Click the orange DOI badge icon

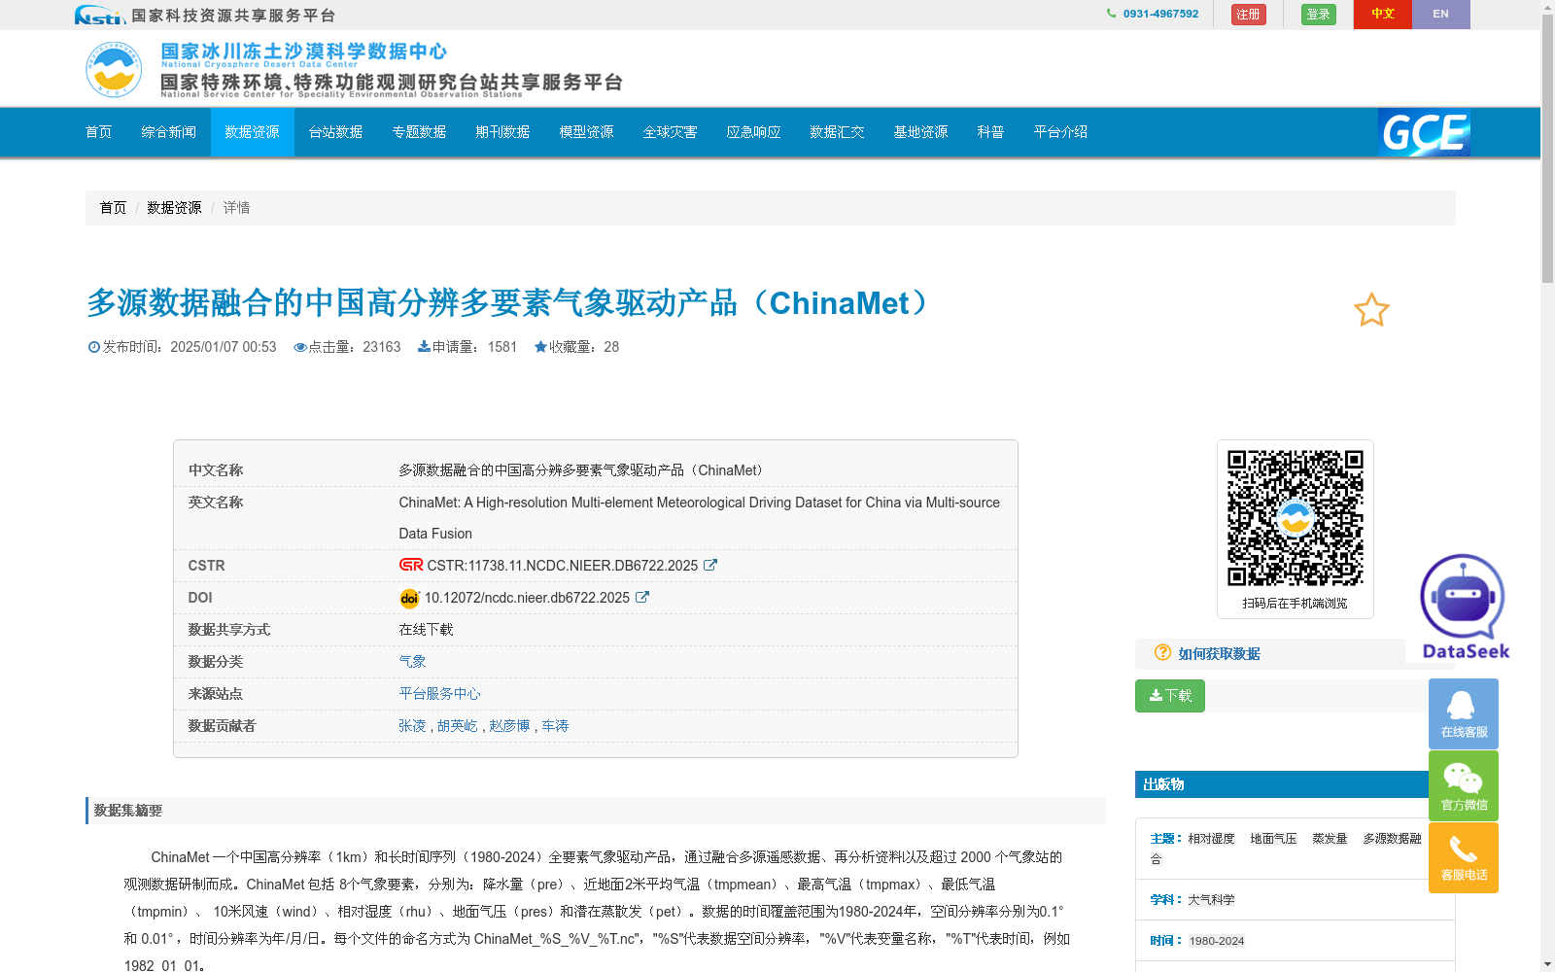click(409, 598)
